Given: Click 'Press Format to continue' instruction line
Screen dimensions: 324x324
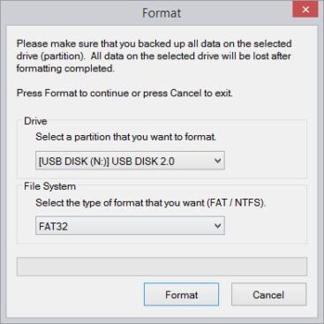Looking at the screenshot, I should 124,94.
